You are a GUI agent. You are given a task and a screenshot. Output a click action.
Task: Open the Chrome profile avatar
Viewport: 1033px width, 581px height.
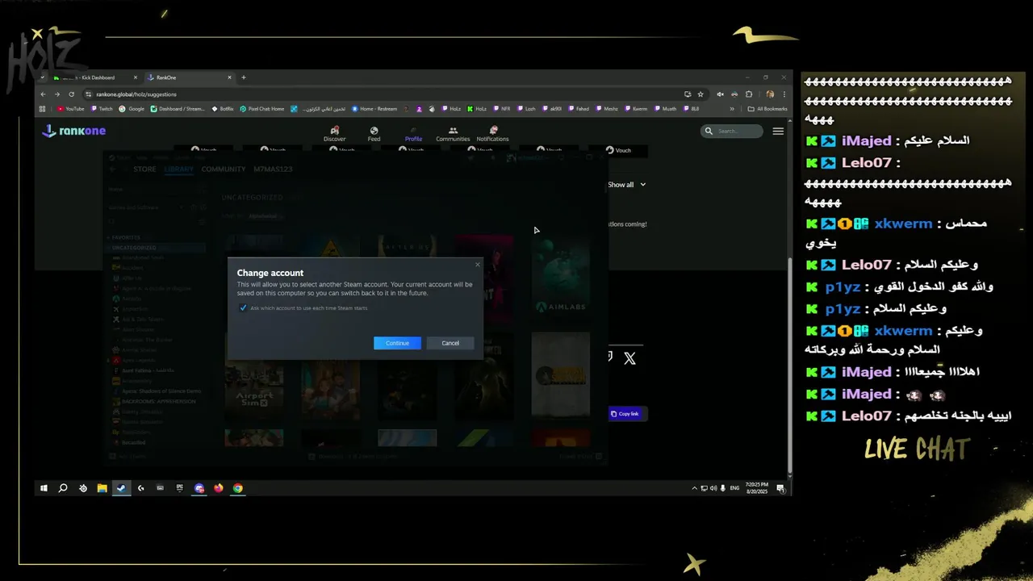point(770,94)
